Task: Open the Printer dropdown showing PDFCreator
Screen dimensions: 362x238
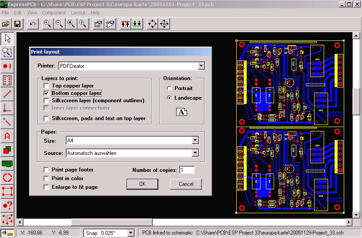Action: pos(201,66)
